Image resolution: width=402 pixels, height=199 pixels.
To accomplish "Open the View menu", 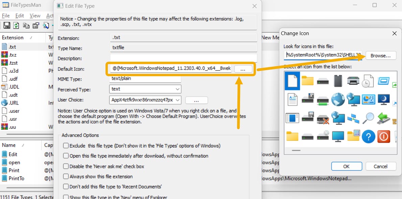I will pos(35,16).
